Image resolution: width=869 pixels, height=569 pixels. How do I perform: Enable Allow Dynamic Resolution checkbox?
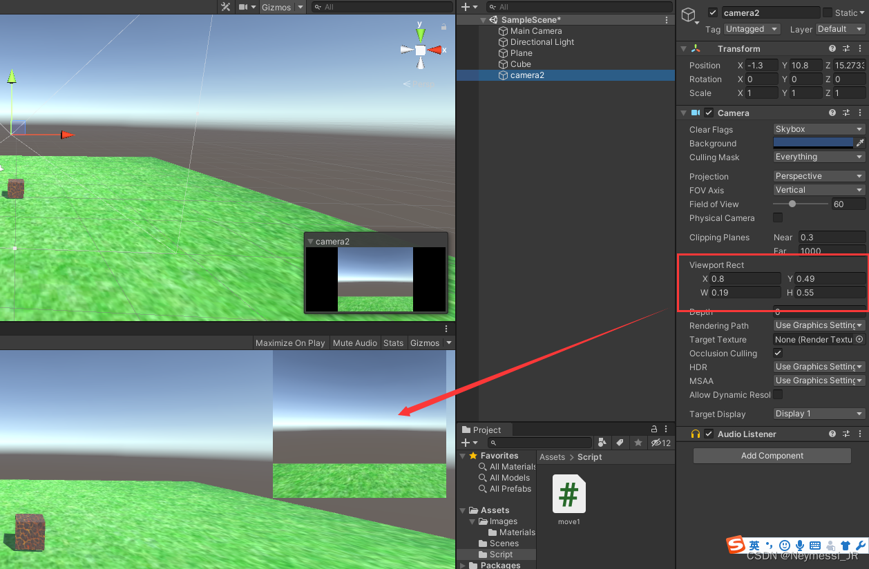pos(778,394)
